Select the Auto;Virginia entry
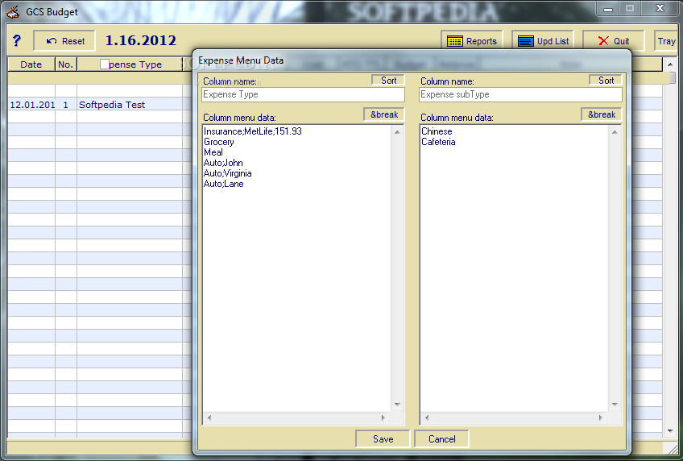Screen dimensions: 683x461 [x=227, y=173]
